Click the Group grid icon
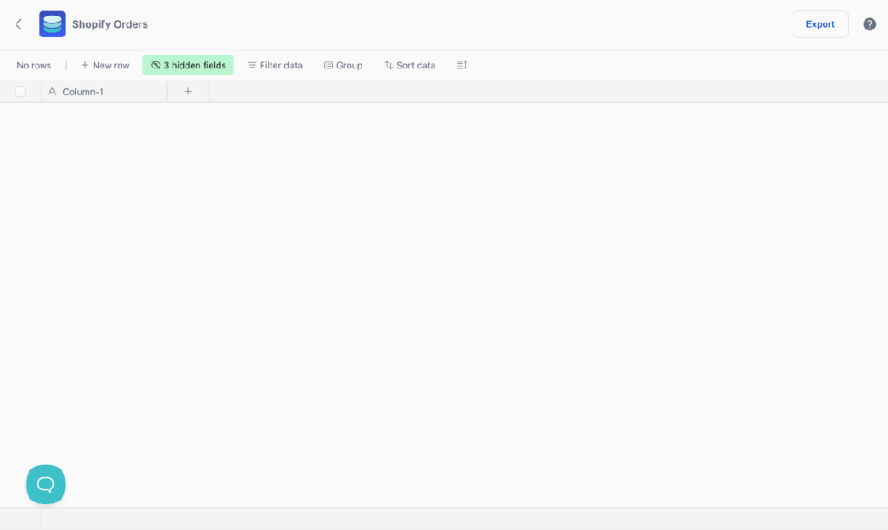The image size is (888, 530). coord(327,65)
